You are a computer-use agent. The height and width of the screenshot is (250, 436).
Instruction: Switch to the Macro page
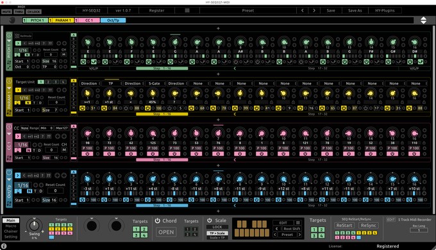(11, 226)
